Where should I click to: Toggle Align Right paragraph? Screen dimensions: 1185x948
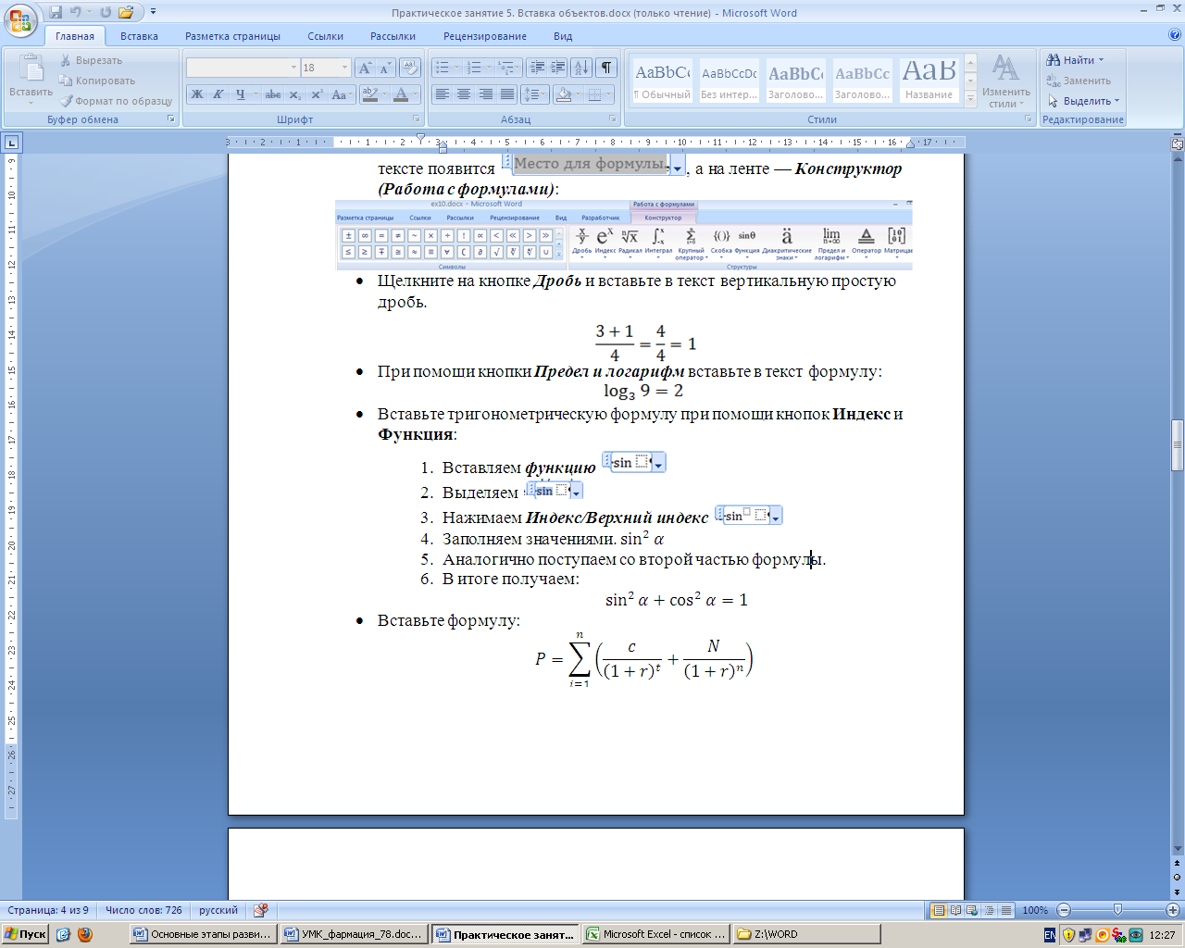[485, 94]
